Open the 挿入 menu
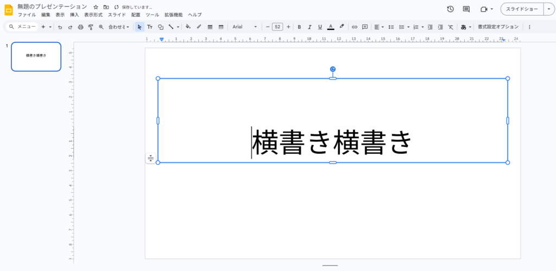556x271 pixels. click(74, 15)
